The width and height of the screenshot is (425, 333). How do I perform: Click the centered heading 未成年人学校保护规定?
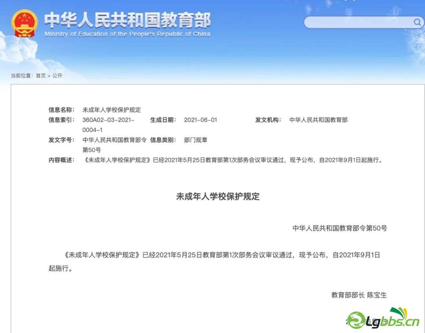click(218, 196)
